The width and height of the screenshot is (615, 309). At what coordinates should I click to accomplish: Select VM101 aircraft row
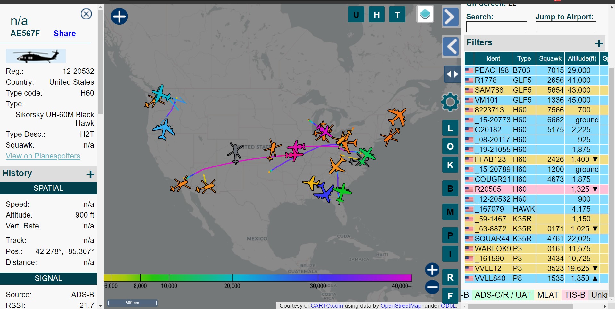(537, 100)
